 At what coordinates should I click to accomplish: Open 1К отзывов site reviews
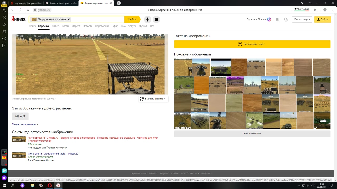tap(301, 9)
